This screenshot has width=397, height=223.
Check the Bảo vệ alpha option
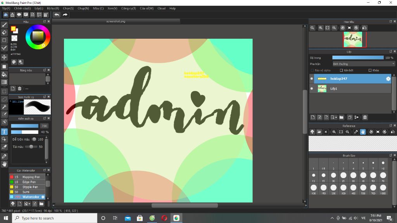[312, 70]
